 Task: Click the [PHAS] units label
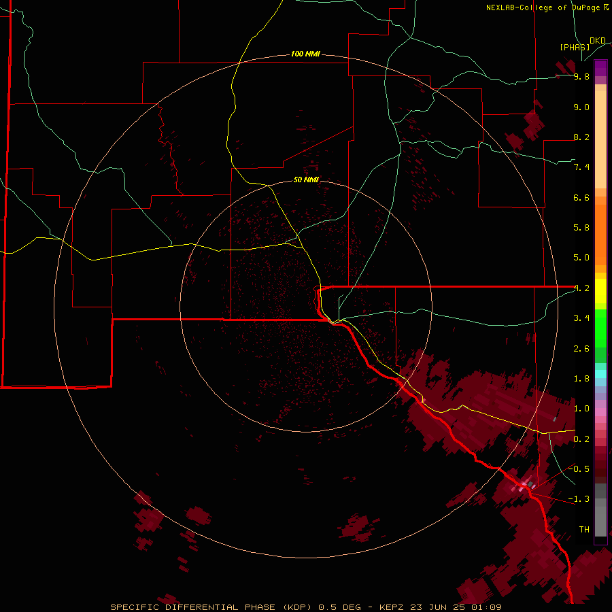[x=575, y=47]
